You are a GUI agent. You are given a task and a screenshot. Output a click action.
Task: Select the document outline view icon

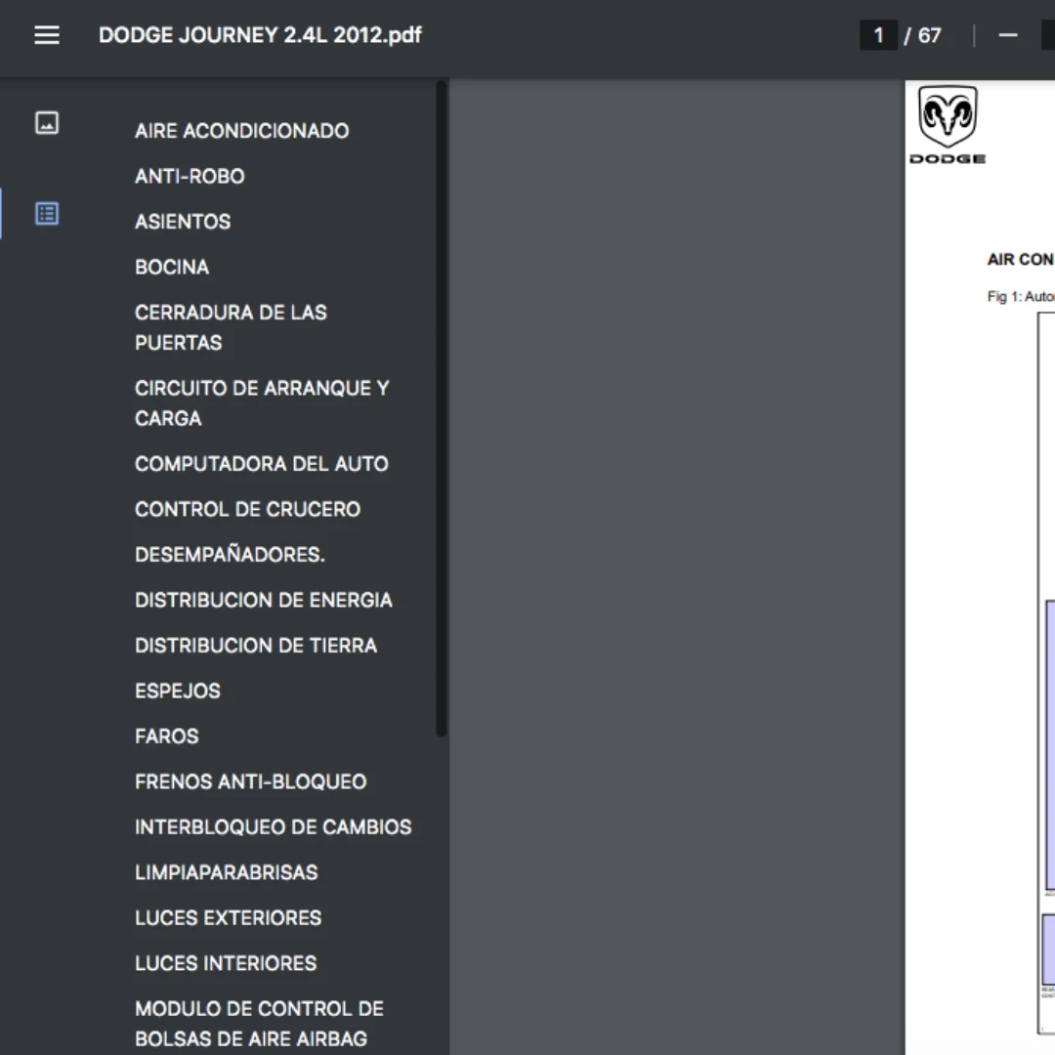pyautogui.click(x=47, y=214)
